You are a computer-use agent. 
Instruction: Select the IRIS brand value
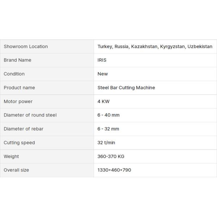click(x=102, y=60)
